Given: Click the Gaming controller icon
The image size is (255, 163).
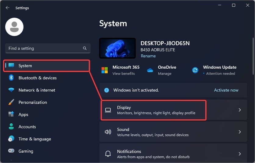Looking at the screenshot, I should click(x=11, y=151).
